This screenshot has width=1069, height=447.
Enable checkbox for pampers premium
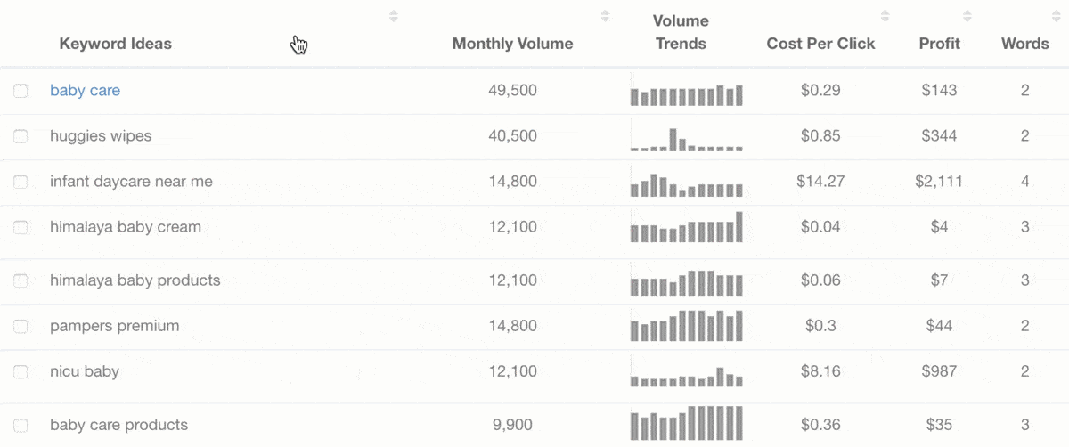pos(20,326)
